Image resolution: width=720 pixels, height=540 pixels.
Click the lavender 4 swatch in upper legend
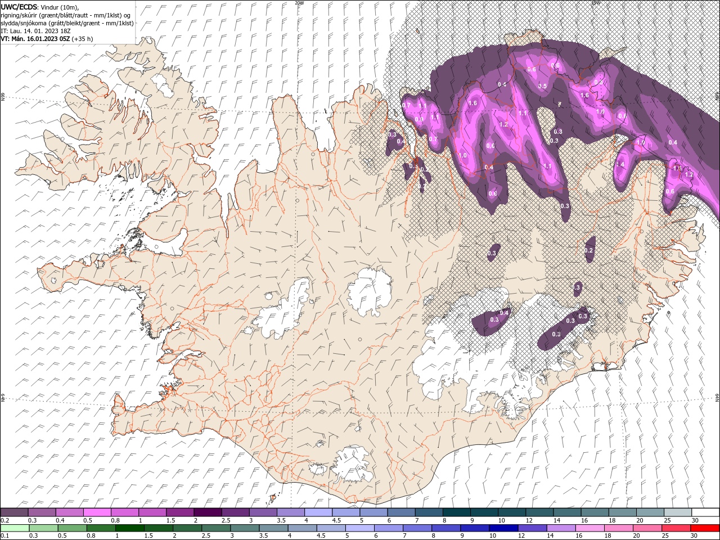point(317,512)
